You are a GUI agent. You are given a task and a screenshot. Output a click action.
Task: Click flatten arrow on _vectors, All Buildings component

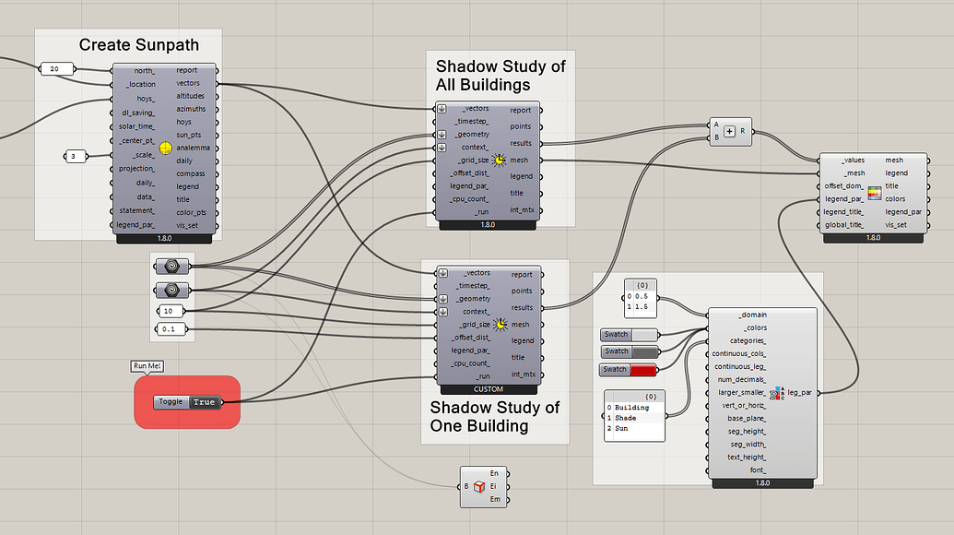coord(442,109)
